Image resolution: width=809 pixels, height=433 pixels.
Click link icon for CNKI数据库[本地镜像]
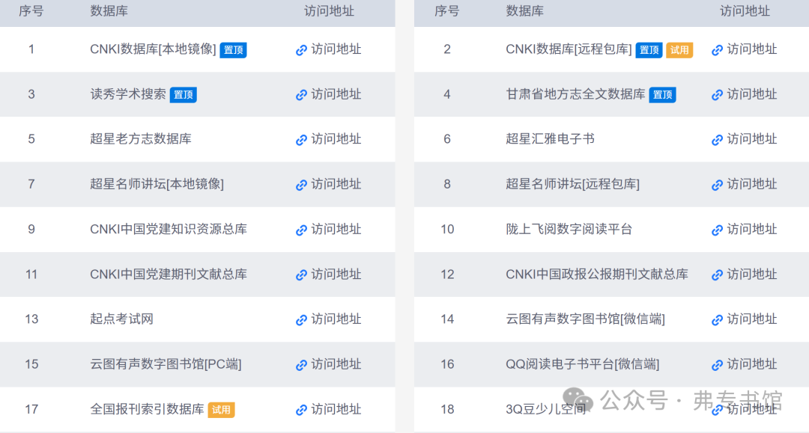point(301,50)
